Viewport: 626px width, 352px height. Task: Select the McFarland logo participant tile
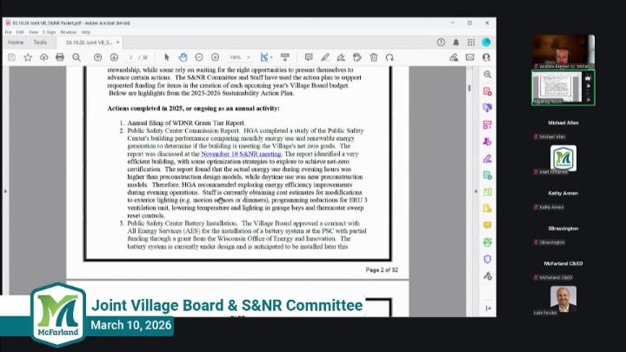[563, 158]
